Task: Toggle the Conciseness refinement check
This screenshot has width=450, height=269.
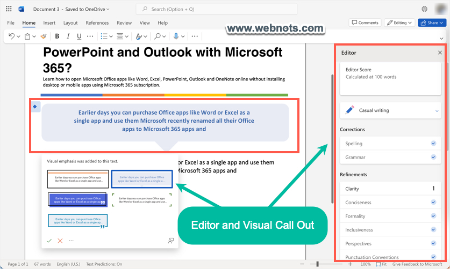Action: click(x=433, y=203)
